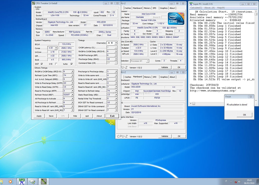
Task: Click the BCLK value 133,0 MHz
Action: click(x=67, y=44)
